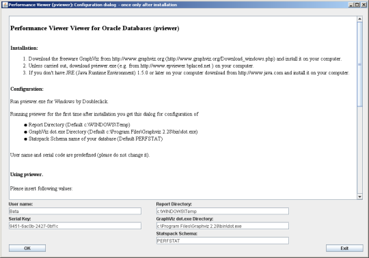
Task: Click the Statspack Schema field
Action: coord(223,241)
